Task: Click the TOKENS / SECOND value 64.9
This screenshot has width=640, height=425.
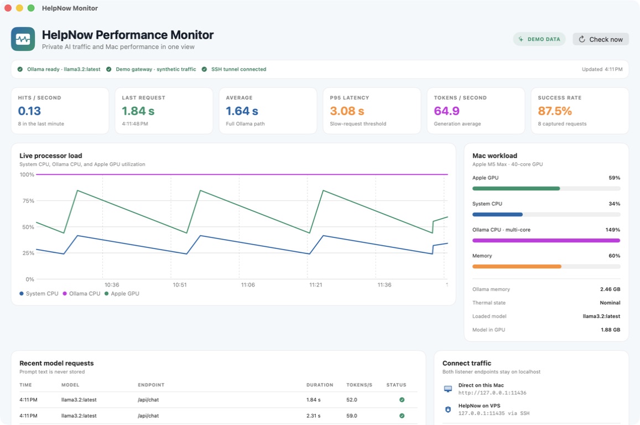Action: (x=446, y=111)
